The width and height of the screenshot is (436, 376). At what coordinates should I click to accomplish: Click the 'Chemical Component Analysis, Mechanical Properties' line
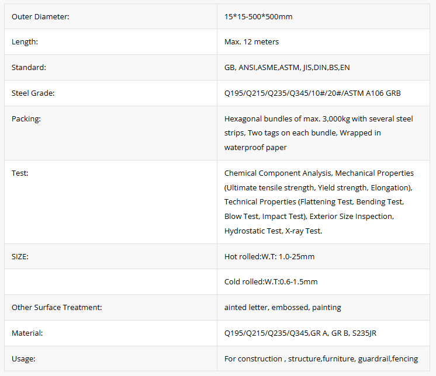pyautogui.click(x=319, y=173)
